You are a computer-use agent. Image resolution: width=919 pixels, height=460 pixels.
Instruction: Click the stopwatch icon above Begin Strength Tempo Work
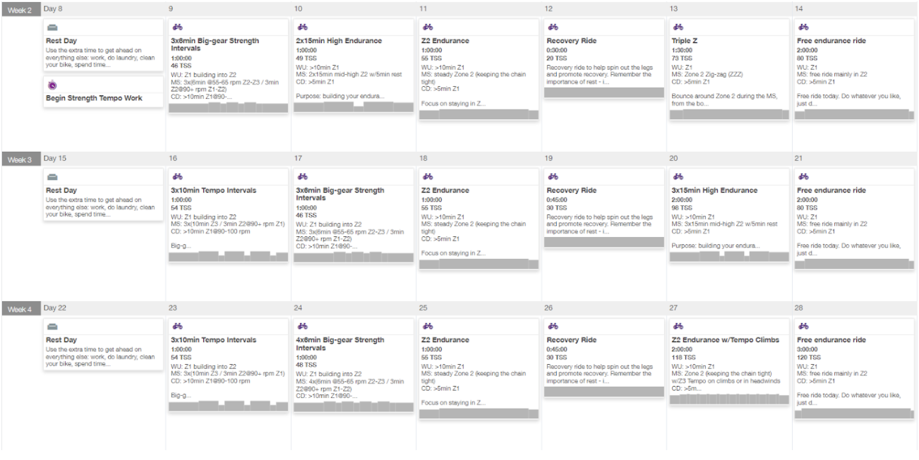click(x=52, y=85)
